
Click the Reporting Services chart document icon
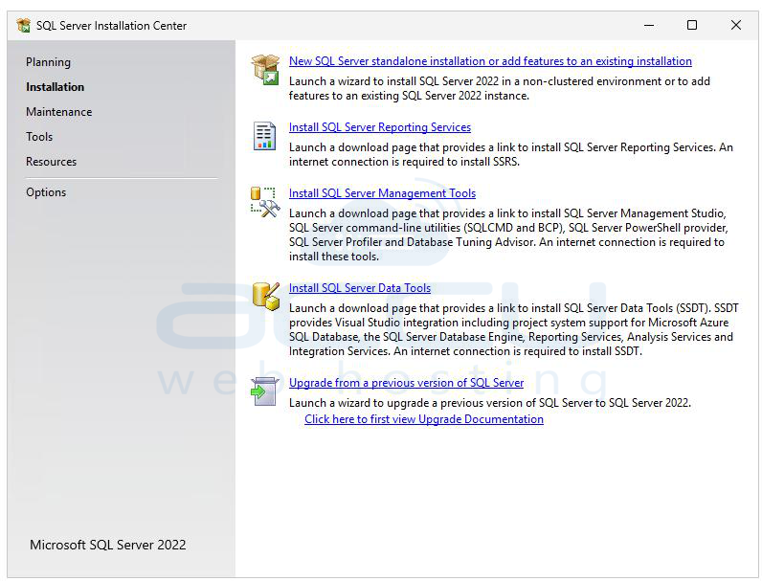pos(264,136)
